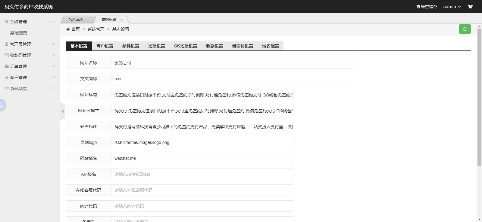This screenshot has width=482, height=222.
Task: Click the 网站功能 window icon
Action: pyautogui.click(x=7, y=88)
